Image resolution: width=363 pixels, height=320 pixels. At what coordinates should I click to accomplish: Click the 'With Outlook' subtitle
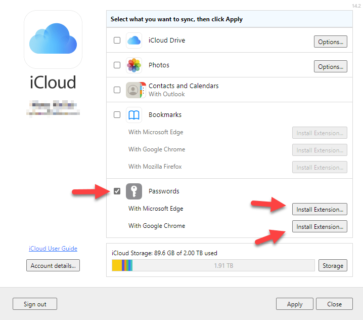coord(167,94)
